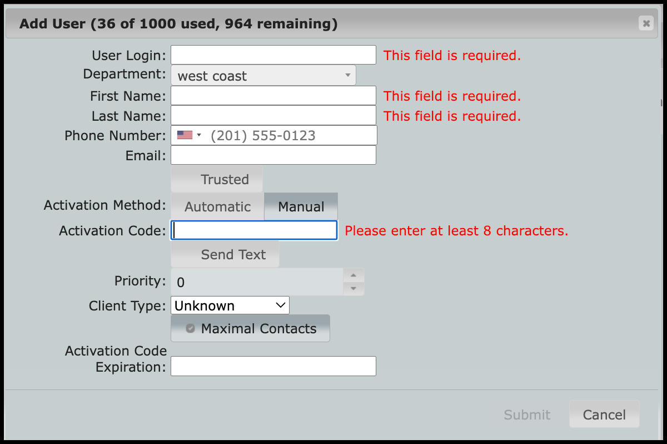
Task: Click the Last Name input box
Action: (x=273, y=116)
